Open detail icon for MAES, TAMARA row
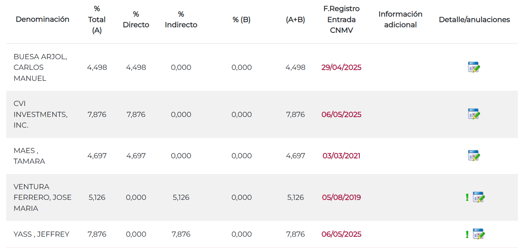 [x=474, y=155]
